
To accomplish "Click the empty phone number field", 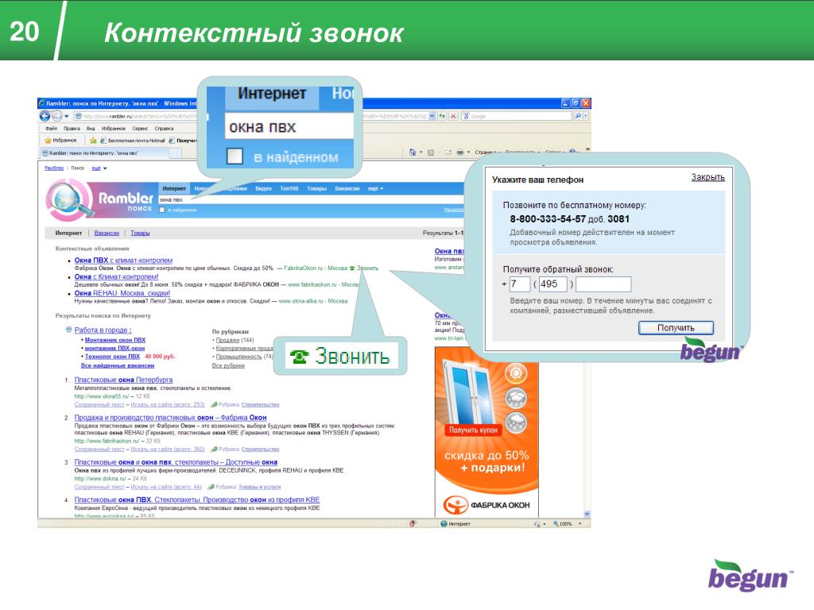I will [x=603, y=284].
